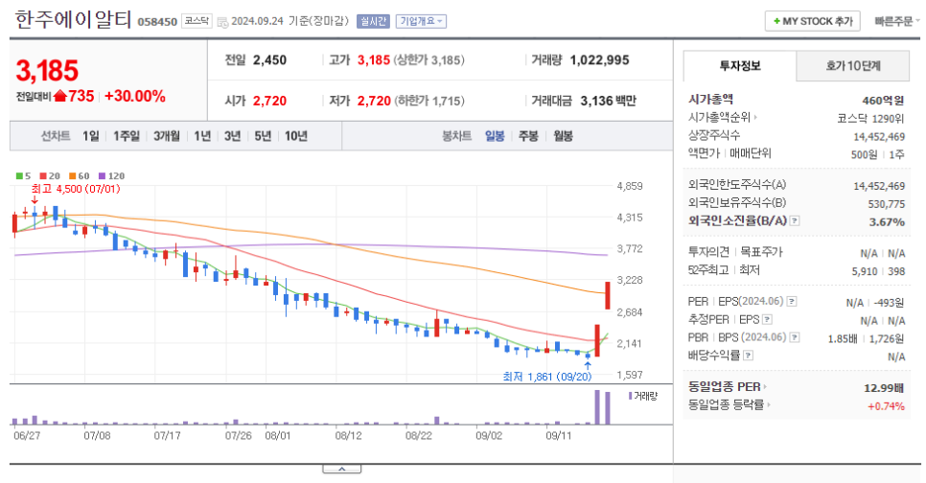
Task: Click the 코스닥 market label
Action: coord(197,21)
